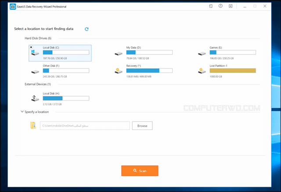This screenshot has height=192, width=281.
Task: Minimize the EaseUS window
Action: point(245,6)
